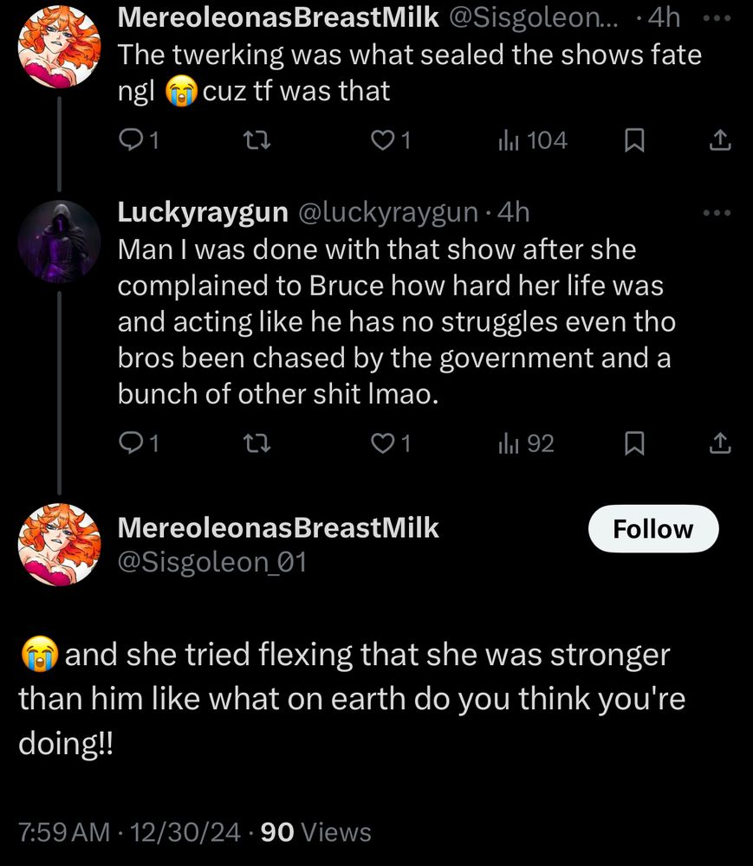The height and width of the screenshot is (866, 753).
Task: Repost Luckyraygun's tweet about Bruce
Action: [257, 444]
